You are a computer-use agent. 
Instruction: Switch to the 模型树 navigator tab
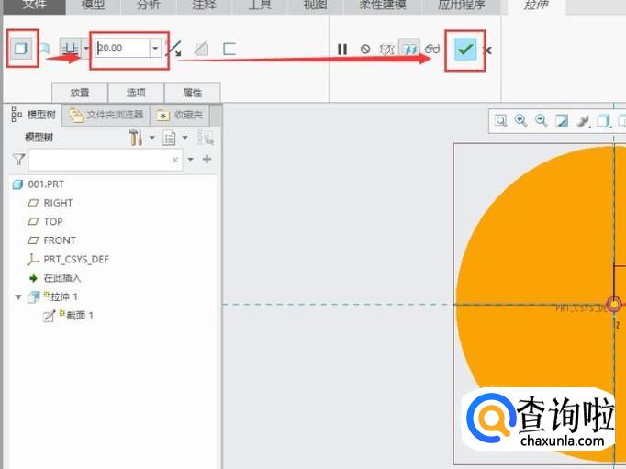tap(34, 115)
